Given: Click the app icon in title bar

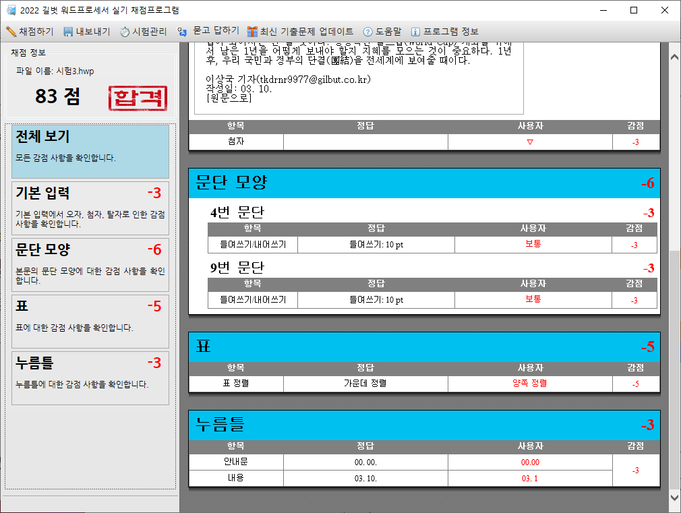Looking at the screenshot, I should coord(11,10).
